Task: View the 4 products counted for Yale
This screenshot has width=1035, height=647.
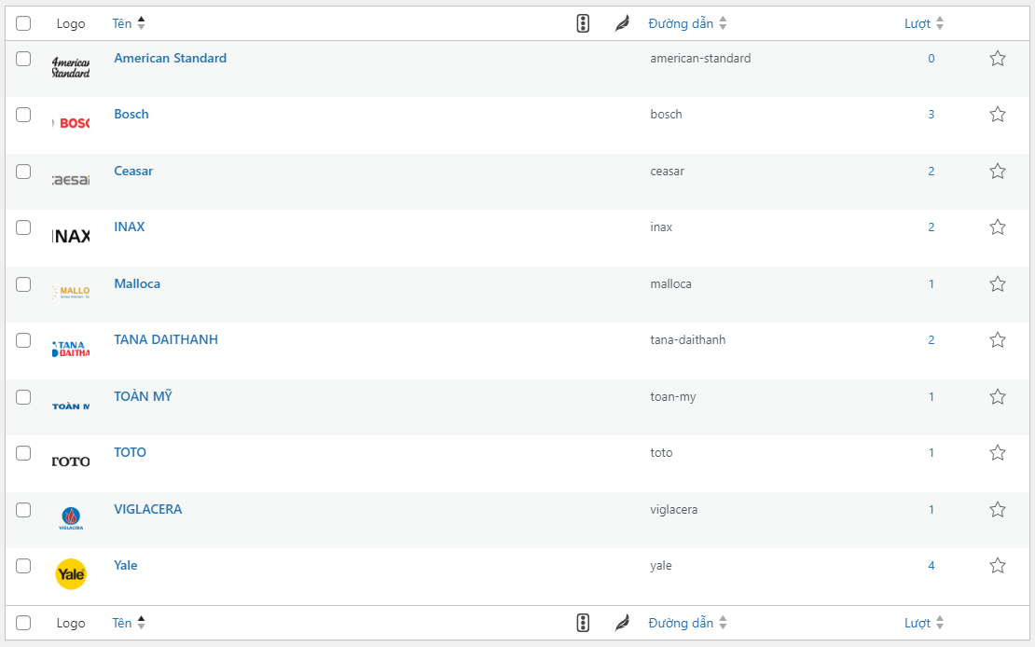Action: coord(931,566)
